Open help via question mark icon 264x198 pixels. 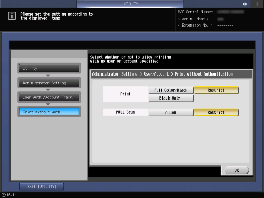[x=257, y=4]
